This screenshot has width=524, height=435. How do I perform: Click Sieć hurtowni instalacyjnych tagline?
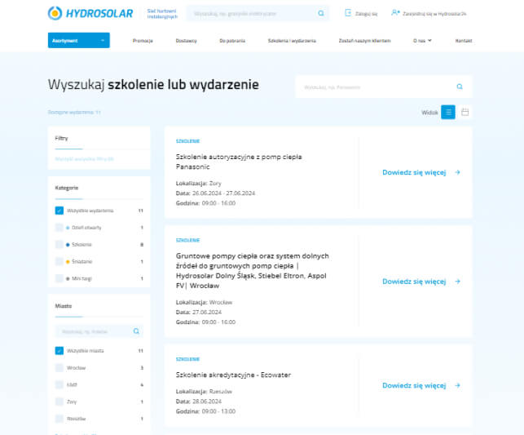pyautogui.click(x=162, y=14)
